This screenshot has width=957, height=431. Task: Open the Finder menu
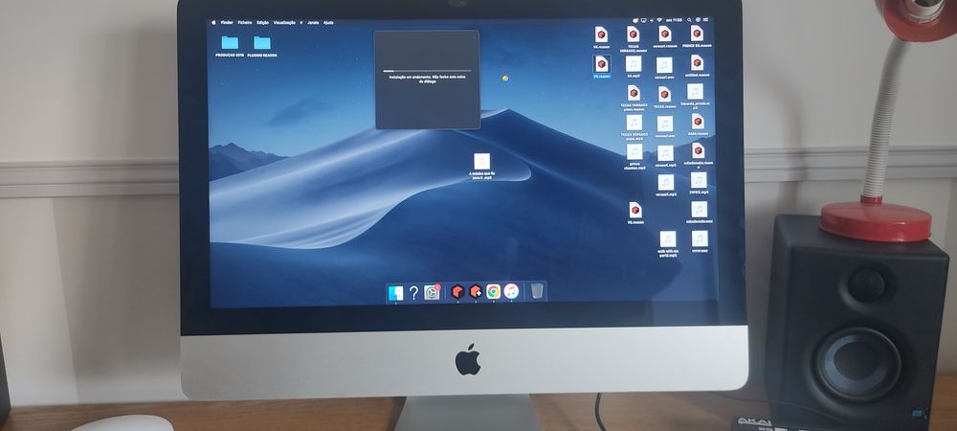pos(227,23)
